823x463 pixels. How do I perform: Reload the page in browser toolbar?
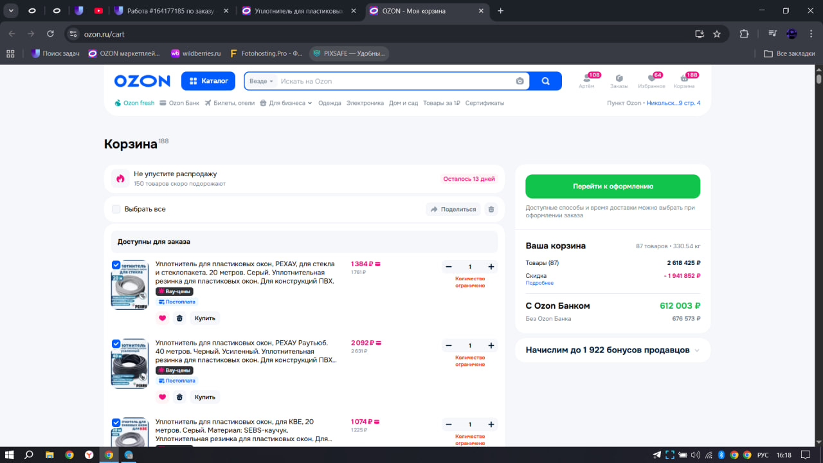(51, 34)
